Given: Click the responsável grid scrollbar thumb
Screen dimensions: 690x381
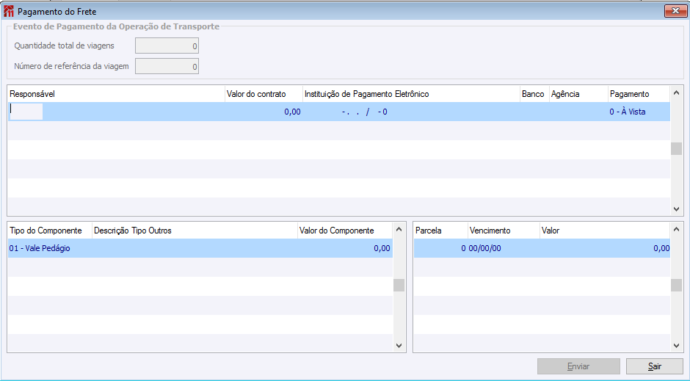Looking at the screenshot, I should click(676, 149).
